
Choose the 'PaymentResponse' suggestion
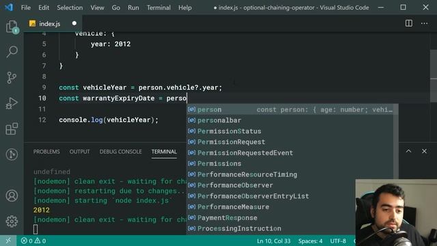(271, 218)
